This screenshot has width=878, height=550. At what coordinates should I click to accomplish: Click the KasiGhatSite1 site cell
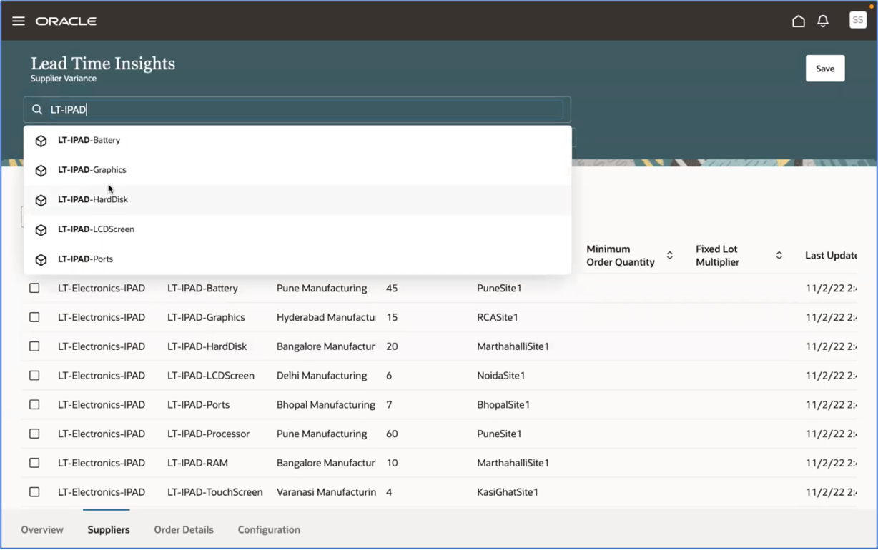(508, 492)
